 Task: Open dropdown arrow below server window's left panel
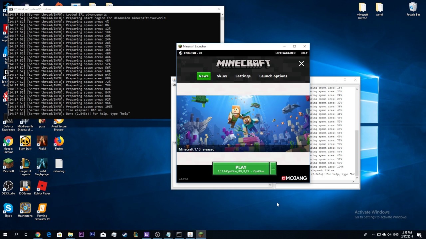270,185
